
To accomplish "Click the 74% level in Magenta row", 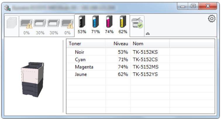I will pos(123,67).
